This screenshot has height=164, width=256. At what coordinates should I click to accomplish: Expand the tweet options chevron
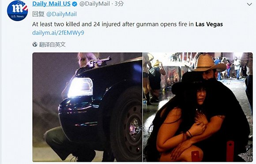(249, 4)
